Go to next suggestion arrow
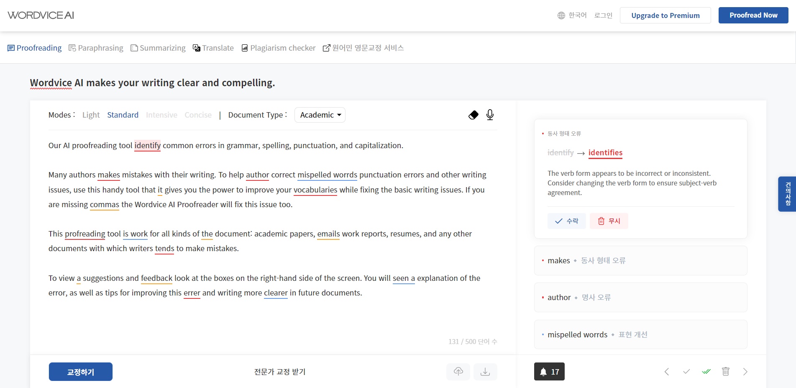The height and width of the screenshot is (388, 796). point(745,372)
